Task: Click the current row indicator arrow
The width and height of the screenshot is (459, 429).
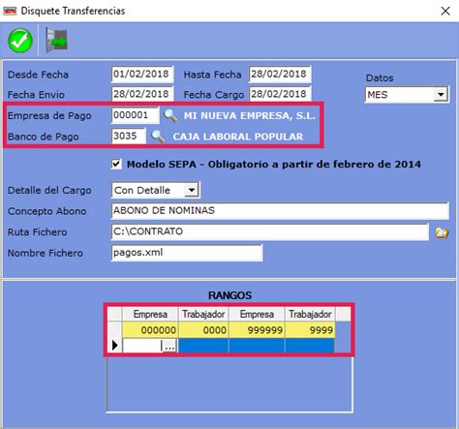Action: [x=114, y=346]
